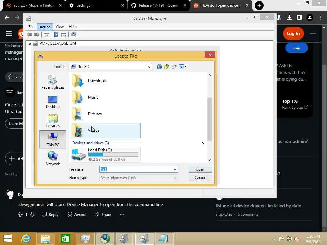Click Share on the comment
This screenshot has height=245, width=327.
103,215
